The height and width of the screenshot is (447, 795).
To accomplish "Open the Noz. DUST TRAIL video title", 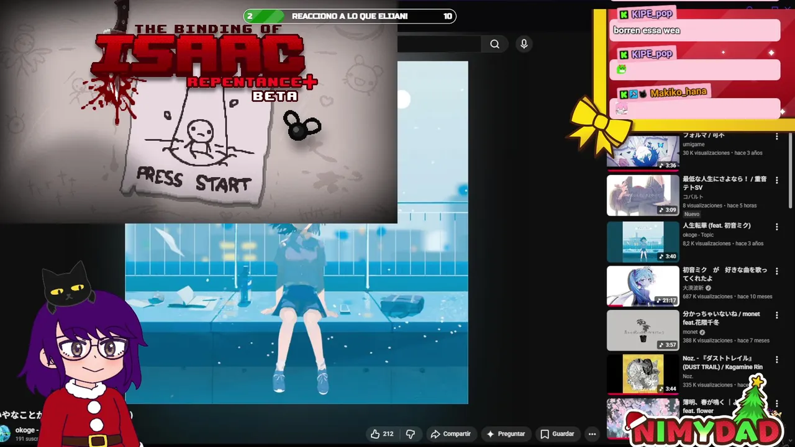I will 722,363.
